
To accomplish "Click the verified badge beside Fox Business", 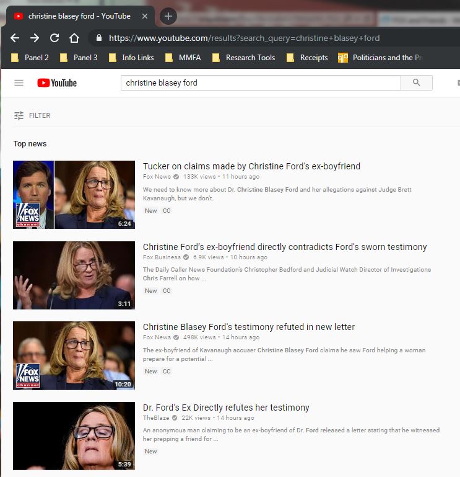I will click(186, 257).
